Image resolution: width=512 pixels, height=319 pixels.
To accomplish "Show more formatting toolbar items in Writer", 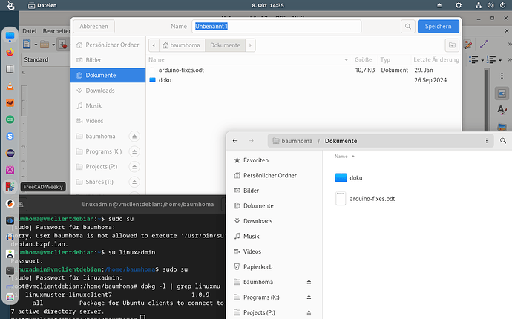I will [x=509, y=60].
